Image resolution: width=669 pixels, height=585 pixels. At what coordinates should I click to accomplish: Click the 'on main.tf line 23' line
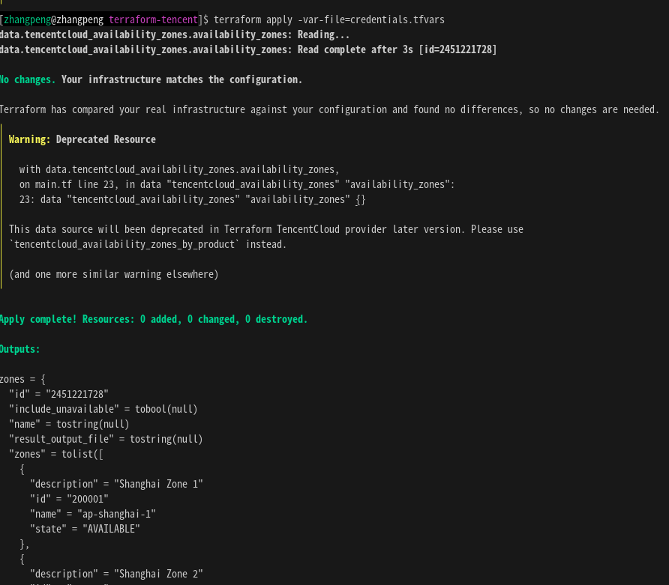point(237,184)
